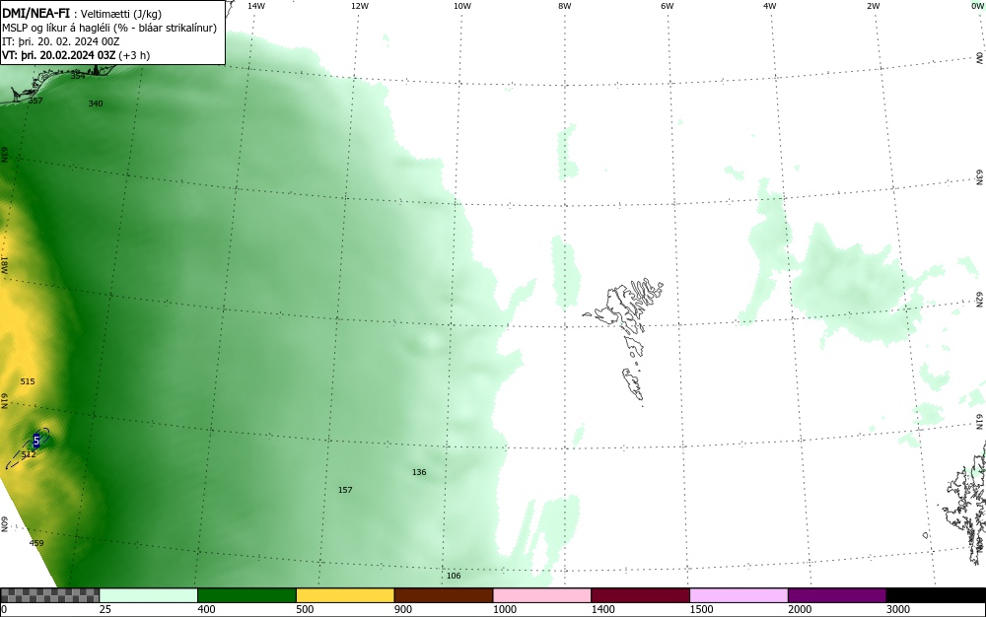Click the legend scale value '400'
The width and height of the screenshot is (986, 617).
pos(206,609)
